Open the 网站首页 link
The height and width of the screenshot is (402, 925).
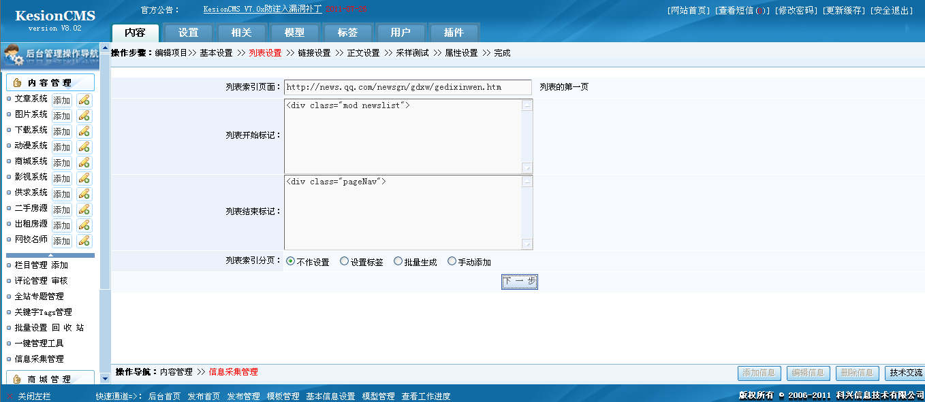[689, 10]
